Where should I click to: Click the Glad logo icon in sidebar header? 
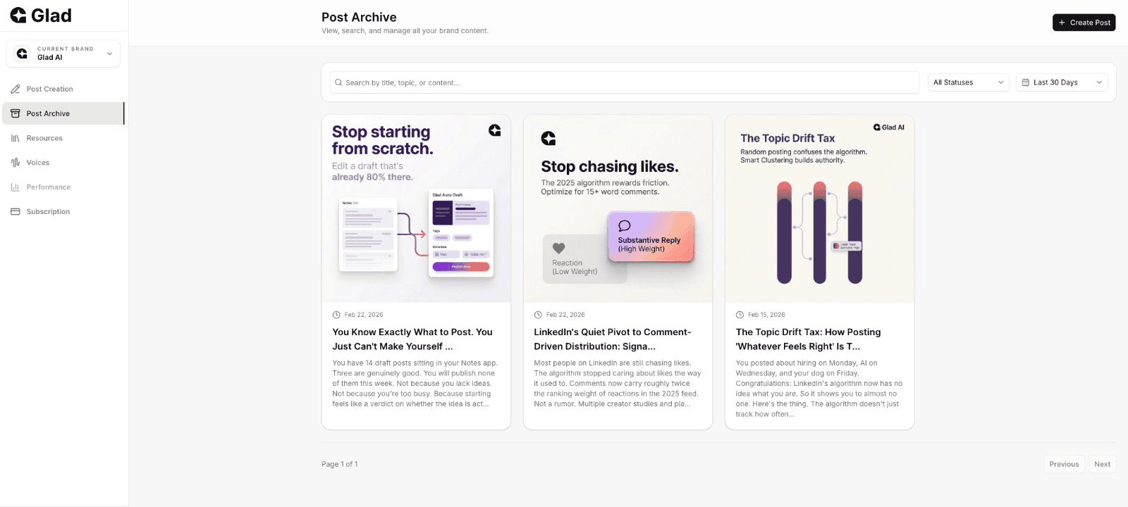(x=18, y=15)
